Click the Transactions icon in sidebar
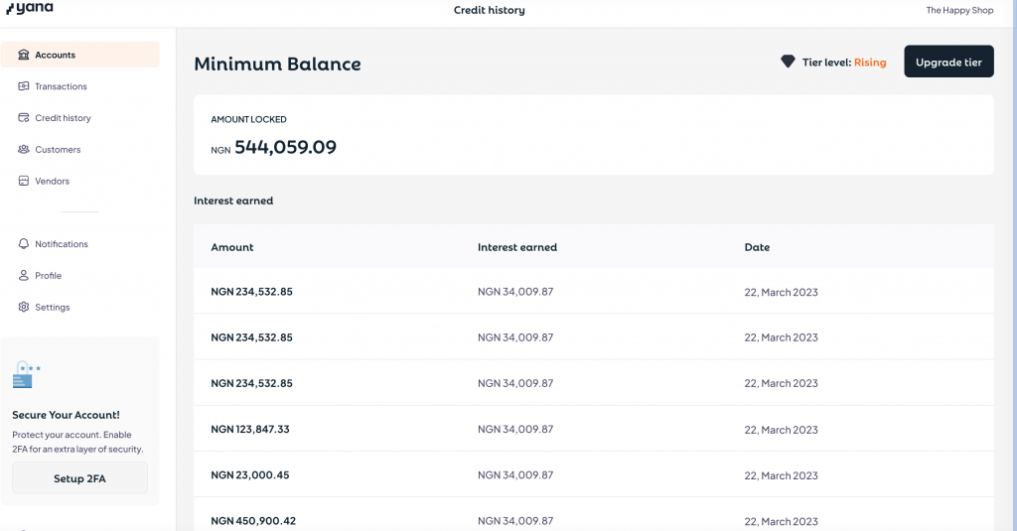This screenshot has width=1017, height=531. coord(24,86)
